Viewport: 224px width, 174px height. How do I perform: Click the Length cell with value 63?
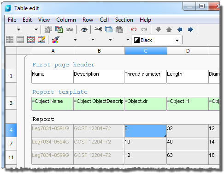tap(188, 158)
